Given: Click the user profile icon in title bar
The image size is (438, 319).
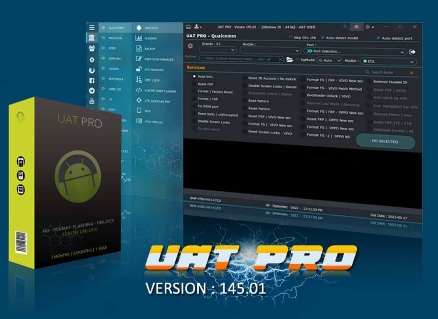Looking at the screenshot, I should coord(345,27).
